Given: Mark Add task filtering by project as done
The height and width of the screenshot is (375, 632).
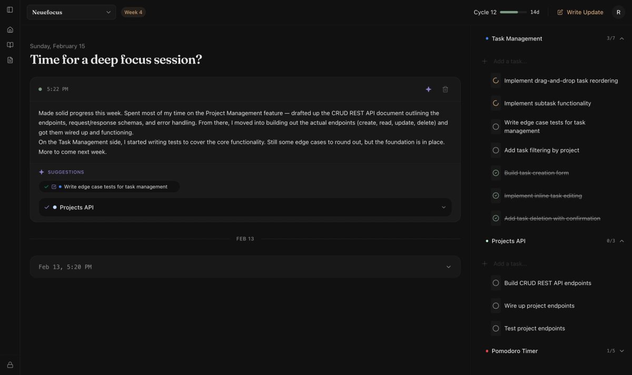Looking at the screenshot, I should coord(496,150).
